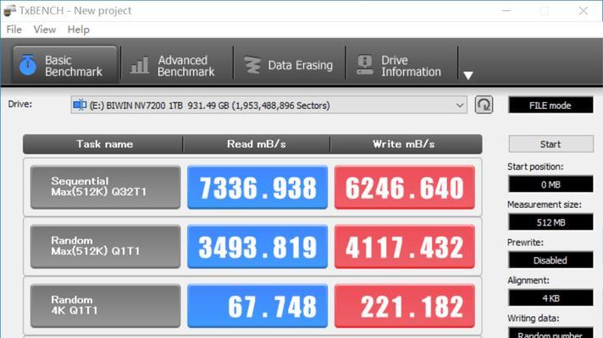Open the Basic Benchmark tab
Viewport: 603px width, 338px height.
tap(64, 65)
